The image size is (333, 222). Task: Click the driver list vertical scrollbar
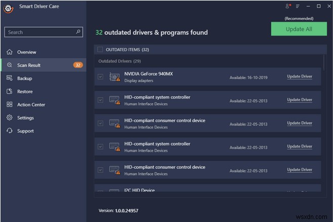pyautogui.click(x=324, y=63)
